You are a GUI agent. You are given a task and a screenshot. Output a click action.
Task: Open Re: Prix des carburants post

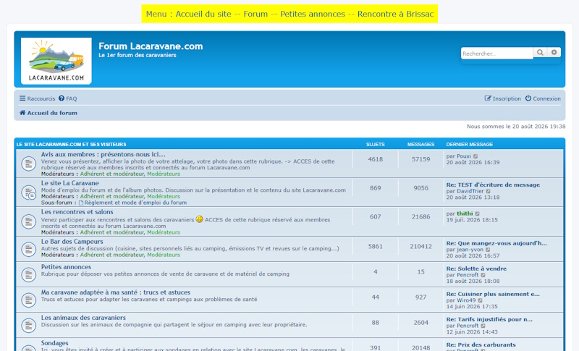pyautogui.click(x=481, y=344)
